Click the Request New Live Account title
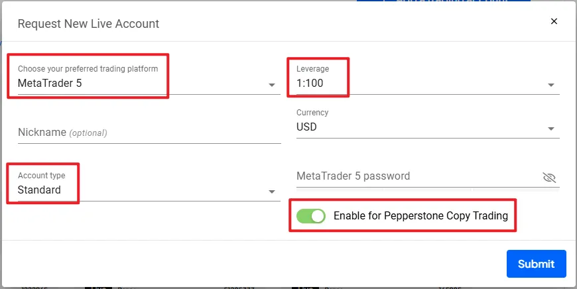Image resolution: width=577 pixels, height=289 pixels. click(88, 24)
